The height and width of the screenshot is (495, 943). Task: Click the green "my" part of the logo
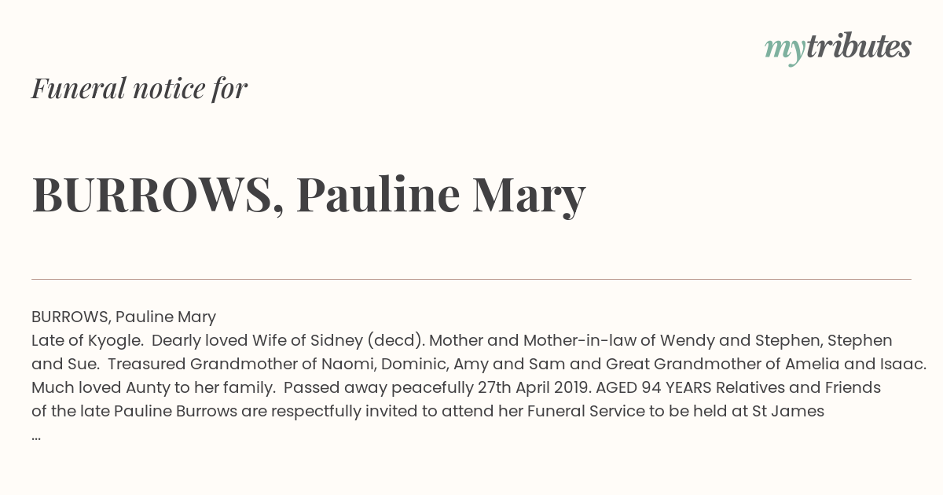pos(784,50)
